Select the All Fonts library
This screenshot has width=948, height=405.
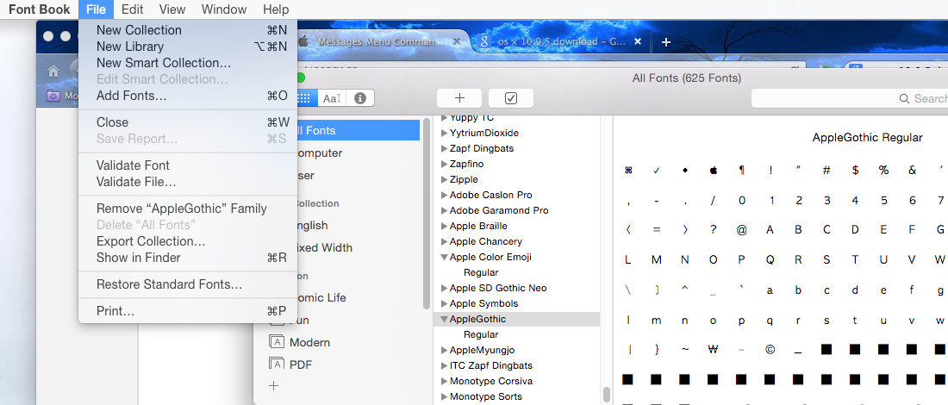[x=357, y=131]
